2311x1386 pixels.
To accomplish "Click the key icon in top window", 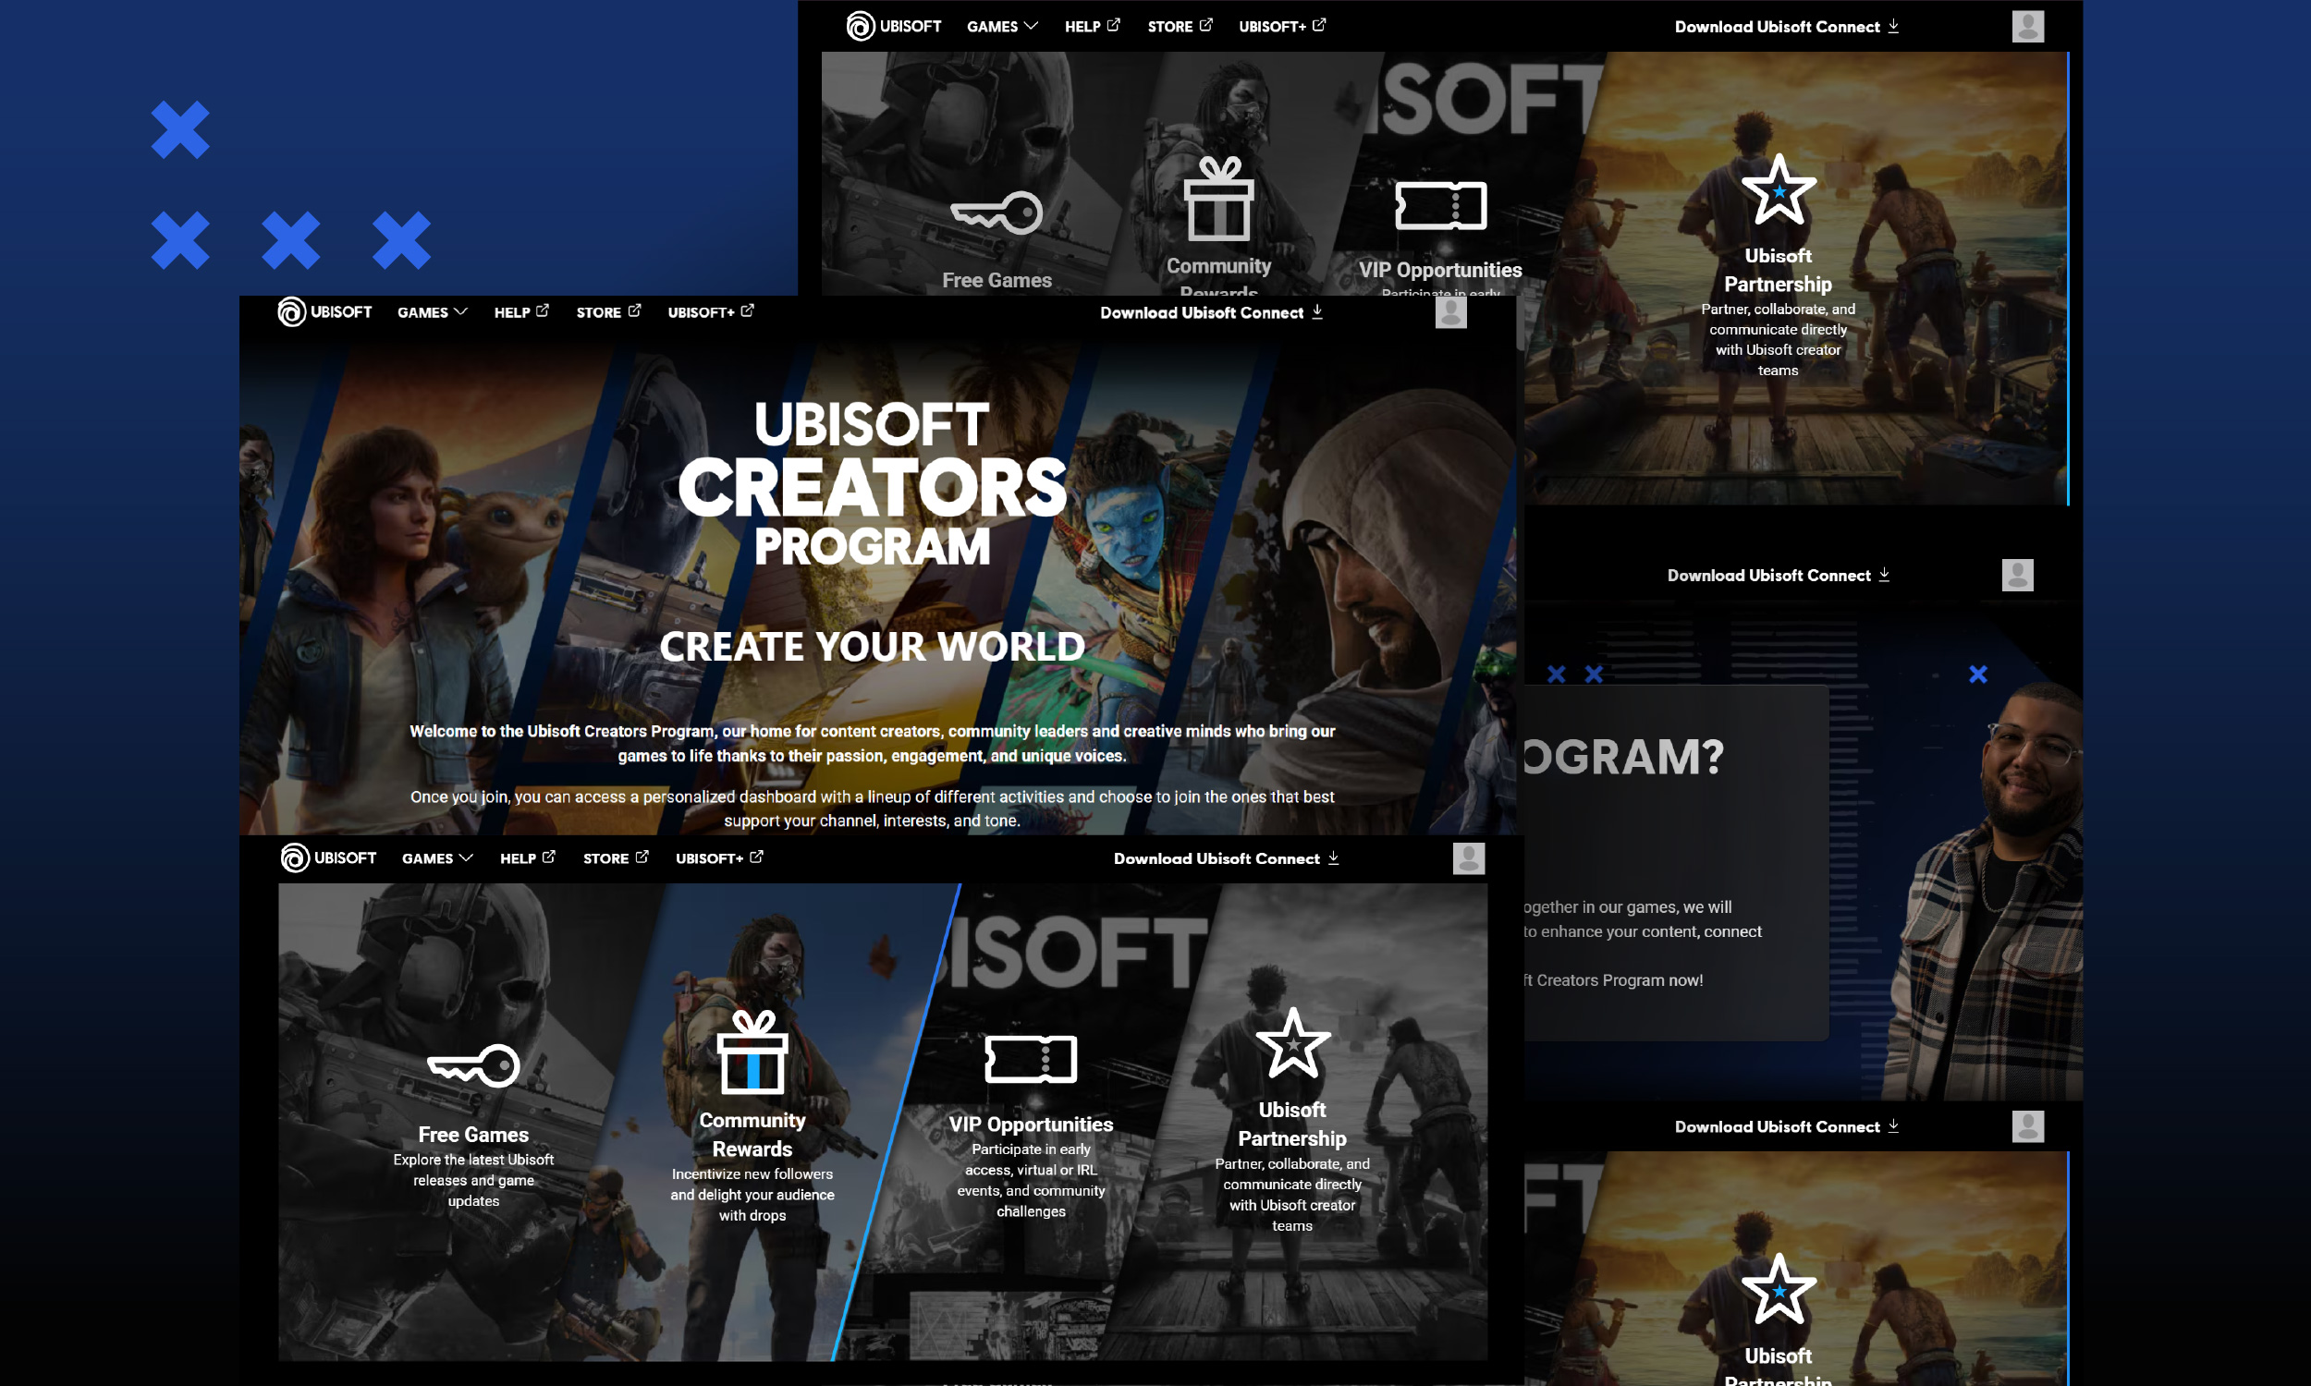I will [997, 213].
